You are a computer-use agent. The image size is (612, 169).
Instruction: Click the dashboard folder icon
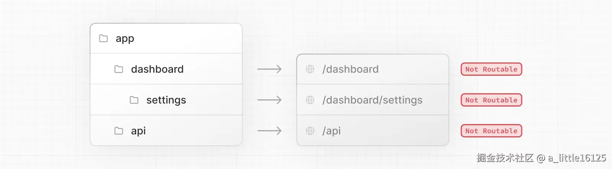tap(119, 69)
